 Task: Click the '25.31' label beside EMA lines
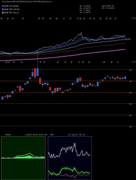pos(128,39)
